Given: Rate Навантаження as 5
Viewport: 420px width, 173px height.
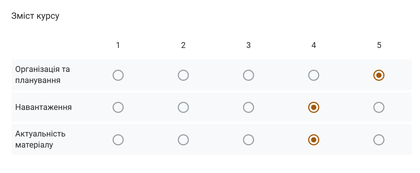Looking at the screenshot, I should pyautogui.click(x=379, y=107).
